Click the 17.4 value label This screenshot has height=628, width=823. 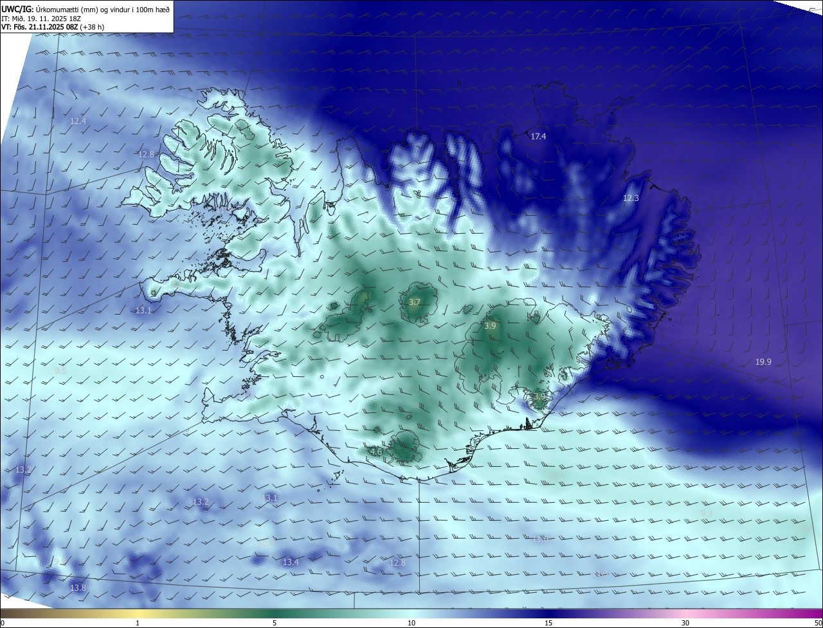tap(538, 136)
